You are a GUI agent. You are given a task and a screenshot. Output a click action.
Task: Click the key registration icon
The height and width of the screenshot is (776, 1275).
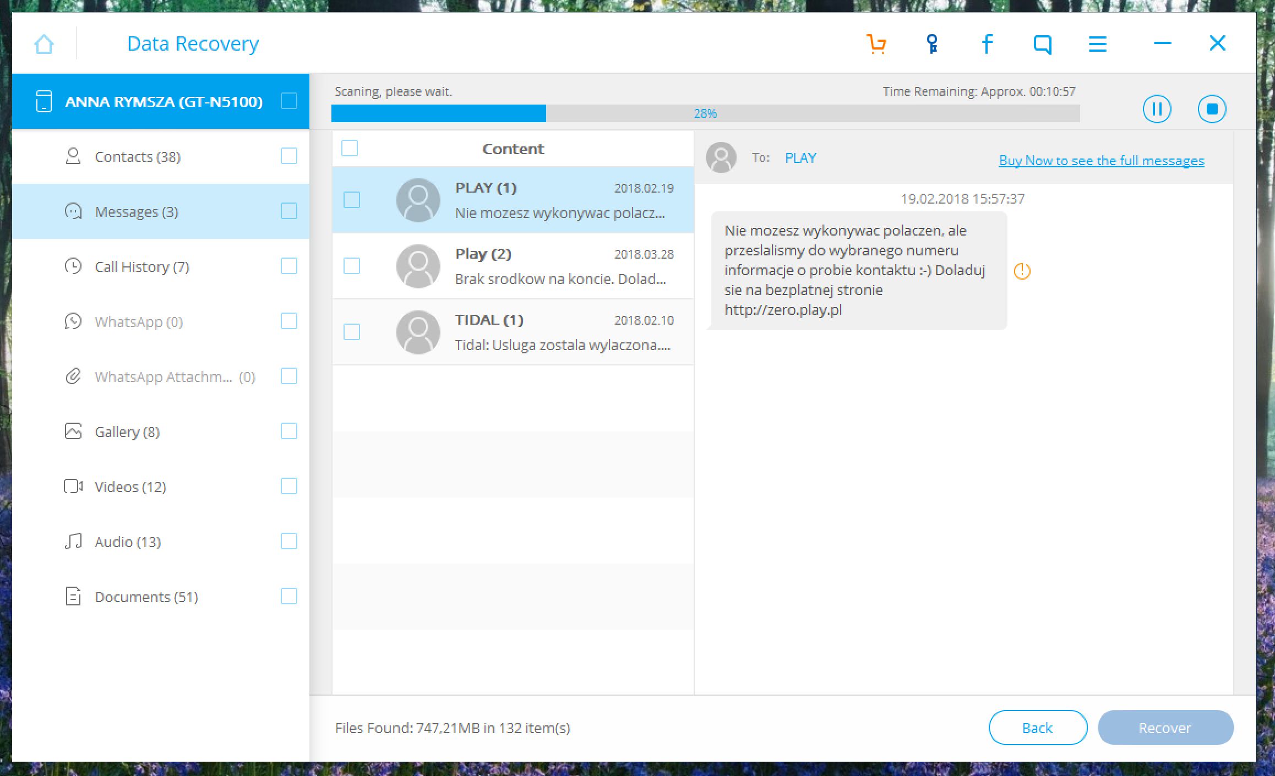(x=932, y=43)
